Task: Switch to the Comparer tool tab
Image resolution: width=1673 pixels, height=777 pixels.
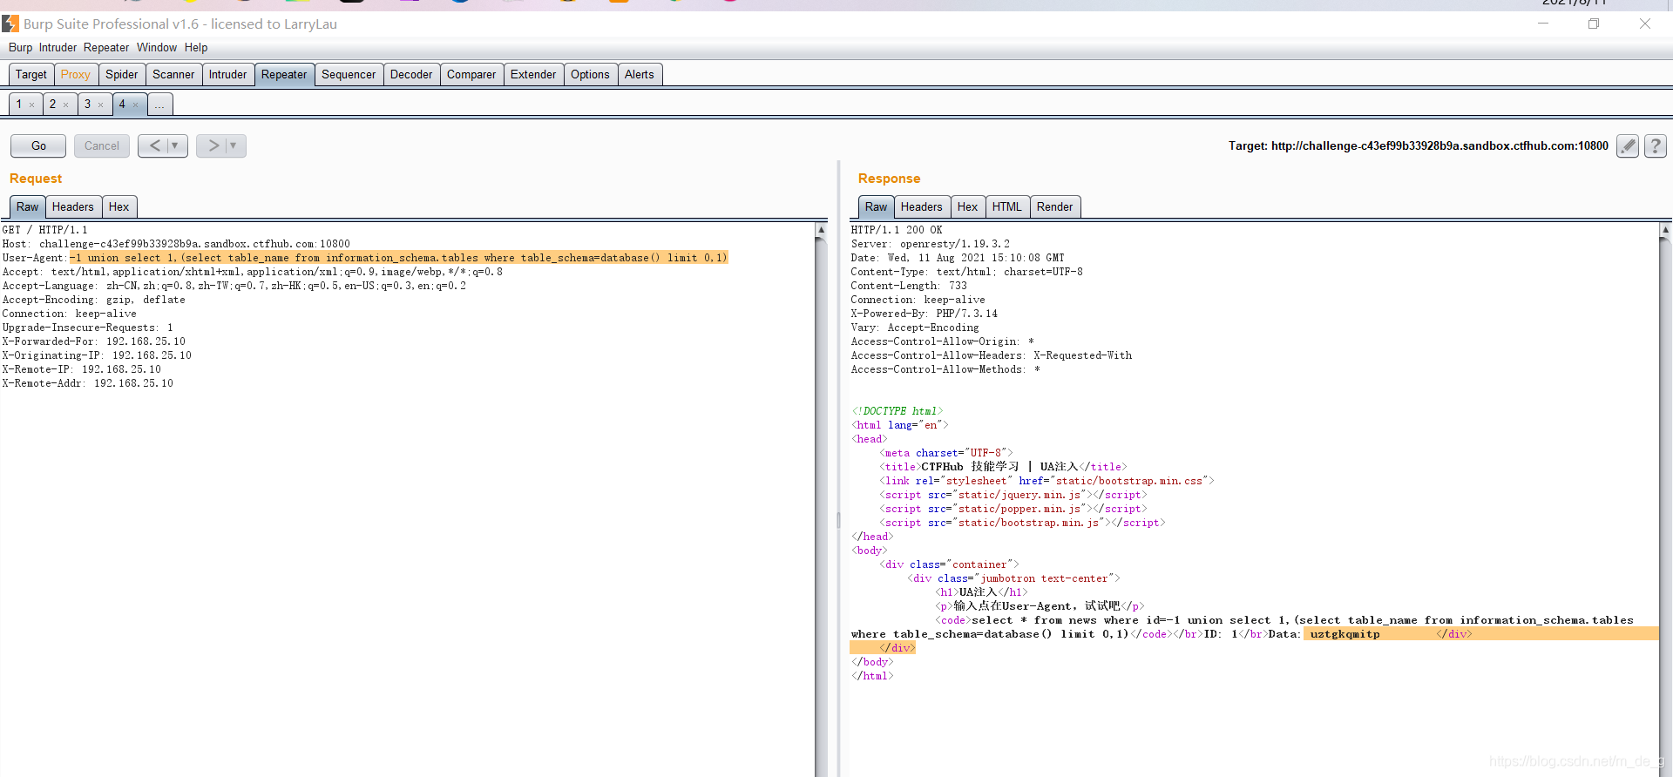Action: click(471, 75)
